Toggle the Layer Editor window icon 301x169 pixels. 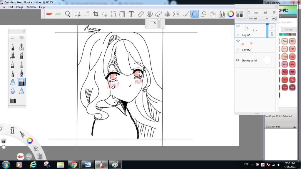click(213, 14)
